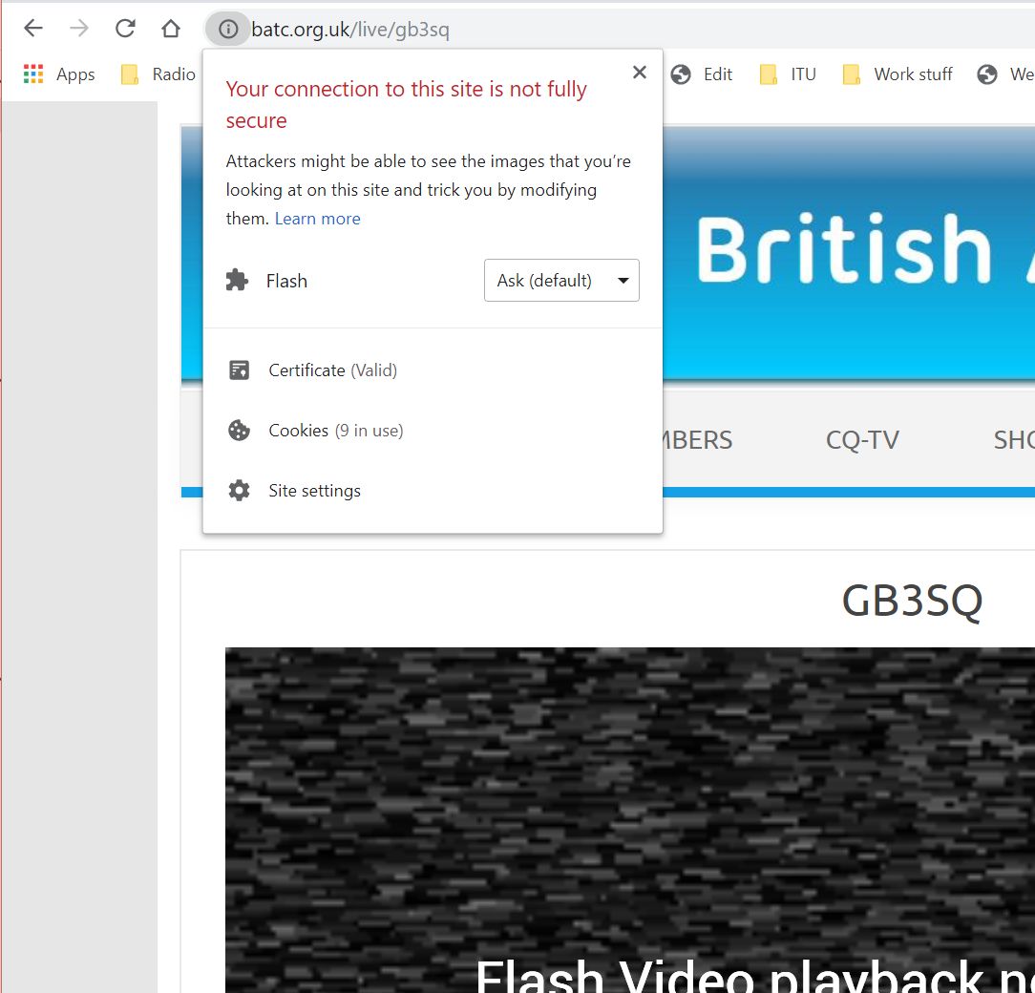Click the address bar URL batc.org.uk/live/gb3sq
1035x993 pixels.
tap(350, 29)
